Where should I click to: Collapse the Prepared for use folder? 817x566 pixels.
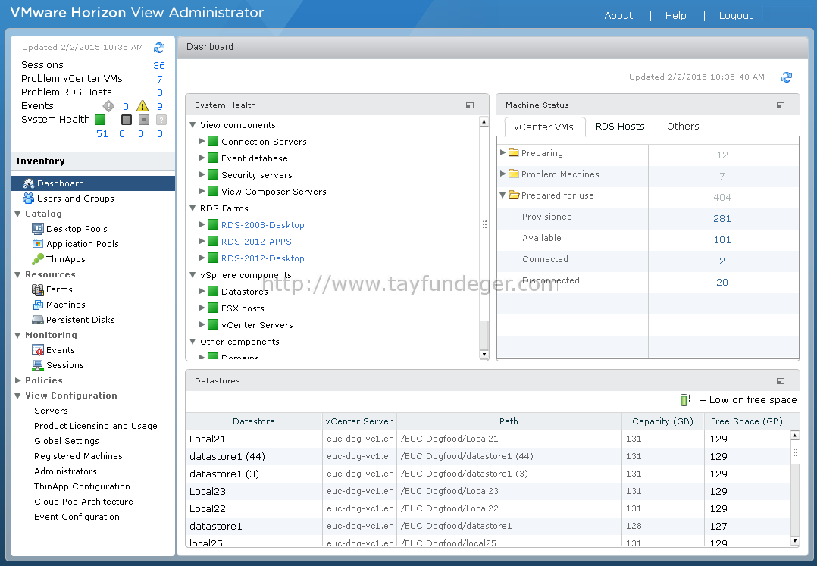point(502,195)
